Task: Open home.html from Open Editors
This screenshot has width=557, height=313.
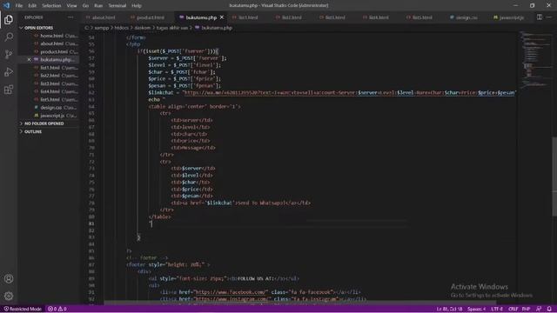Action: [x=51, y=36]
